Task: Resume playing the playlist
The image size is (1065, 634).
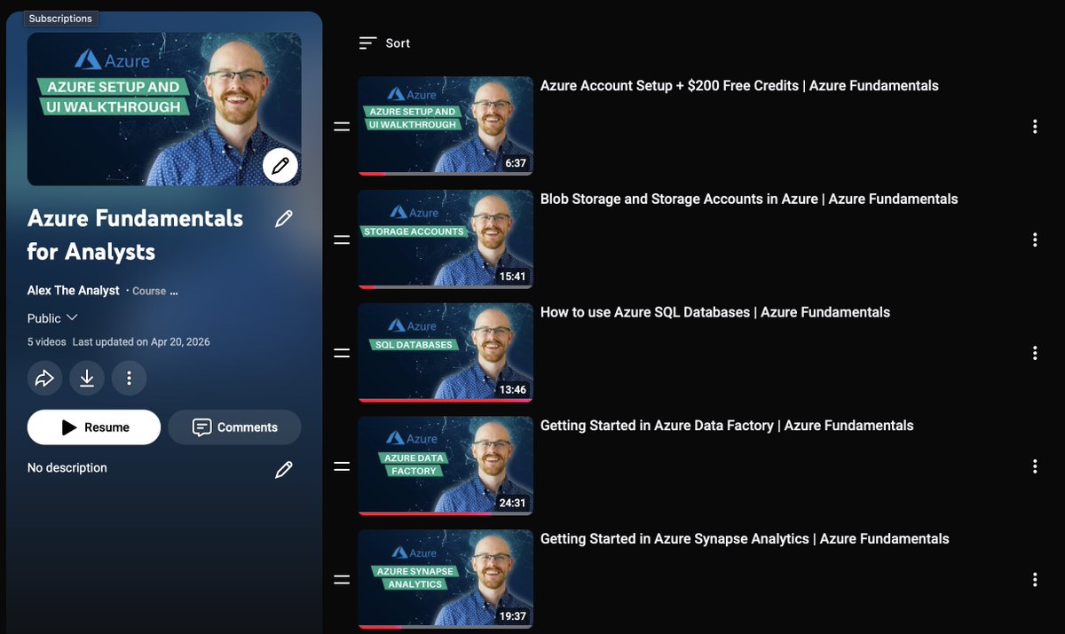Action: click(x=94, y=427)
